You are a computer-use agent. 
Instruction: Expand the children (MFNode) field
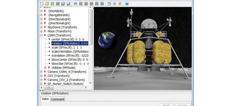point(45,68)
